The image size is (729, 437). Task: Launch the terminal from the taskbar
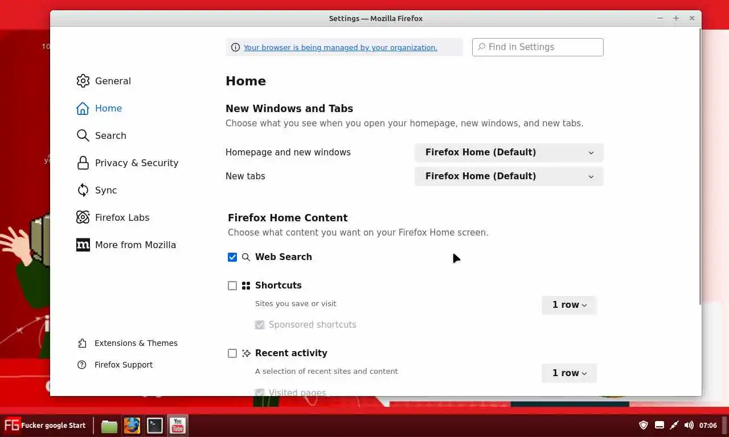click(155, 426)
